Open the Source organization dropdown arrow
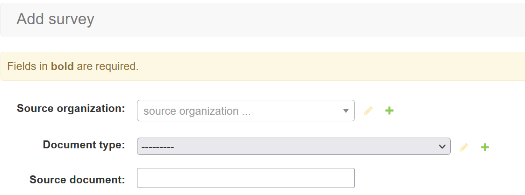Screen dimensions: 525x195 346,111
